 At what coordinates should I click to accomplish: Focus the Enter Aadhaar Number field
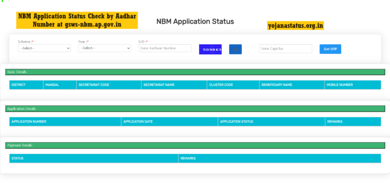(165, 48)
